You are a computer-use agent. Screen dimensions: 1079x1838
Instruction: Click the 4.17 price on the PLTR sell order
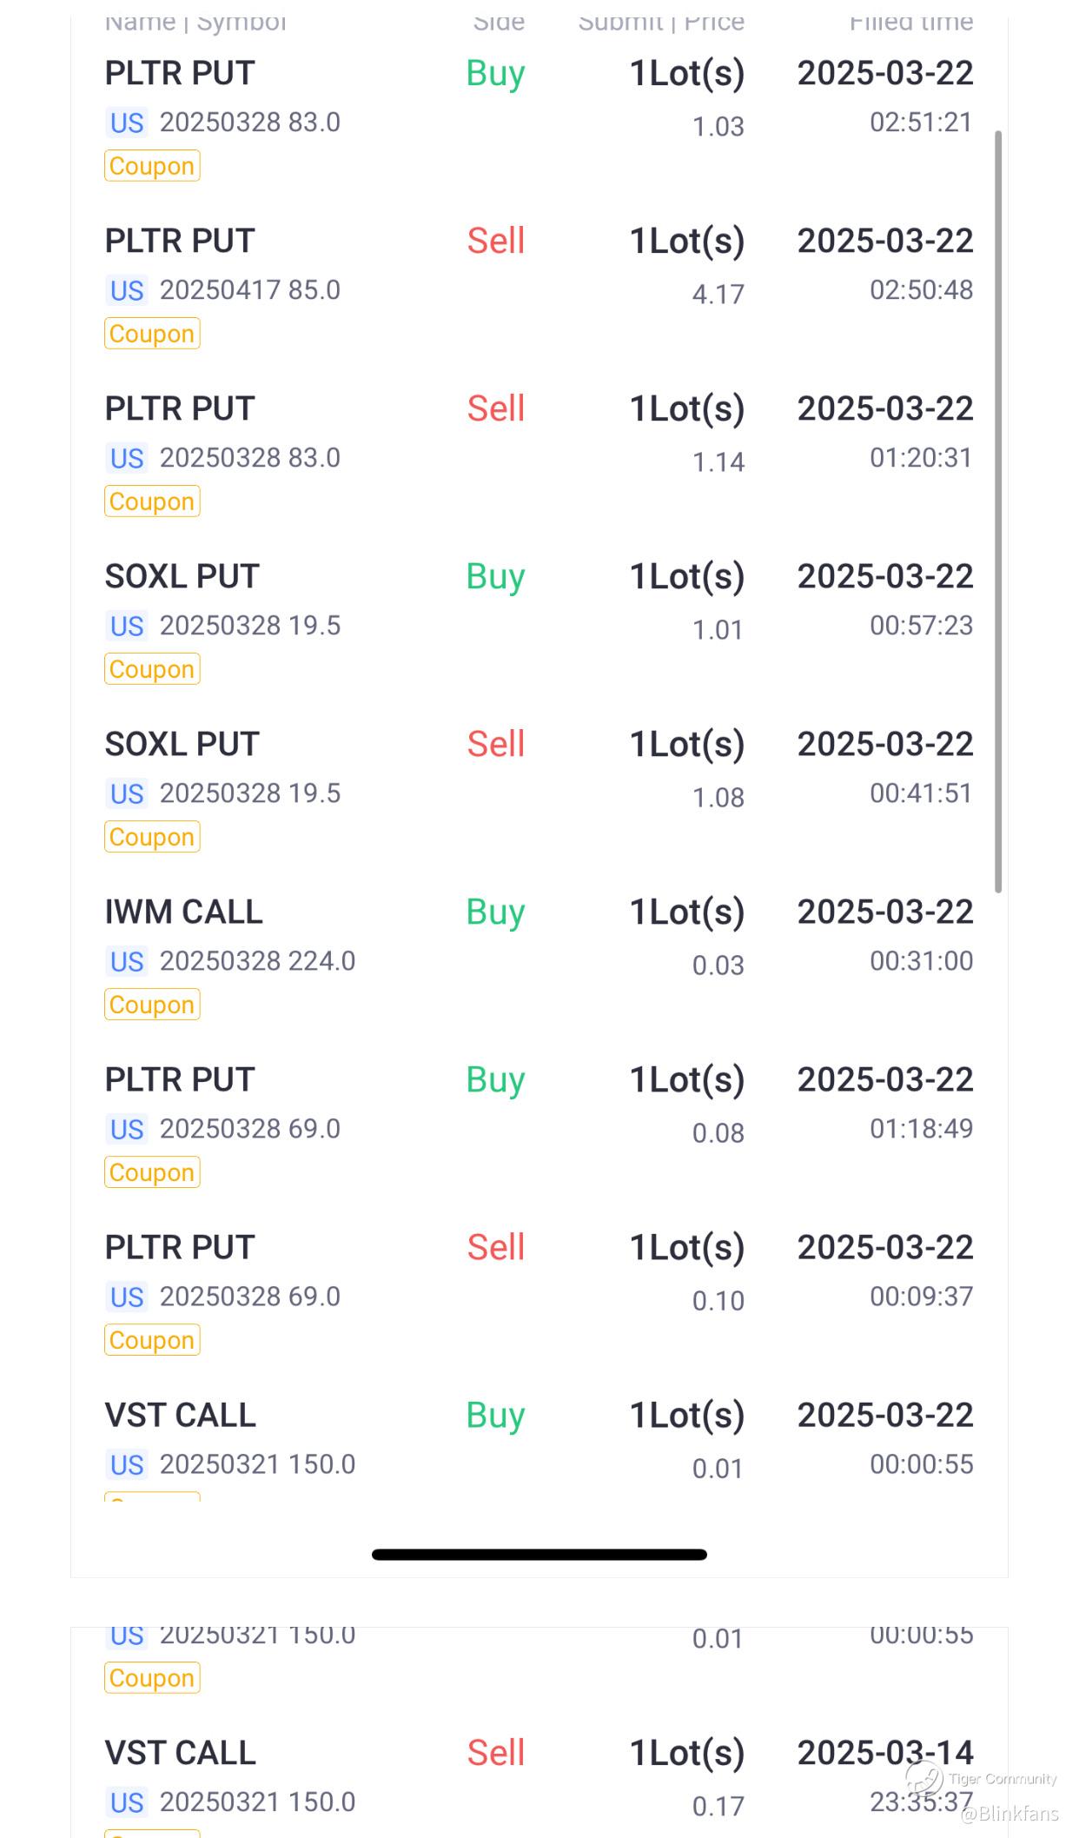(x=718, y=295)
